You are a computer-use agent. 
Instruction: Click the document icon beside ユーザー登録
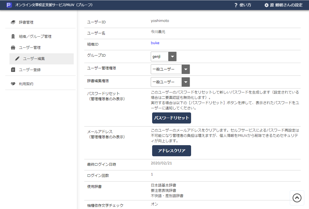click(x=13, y=70)
